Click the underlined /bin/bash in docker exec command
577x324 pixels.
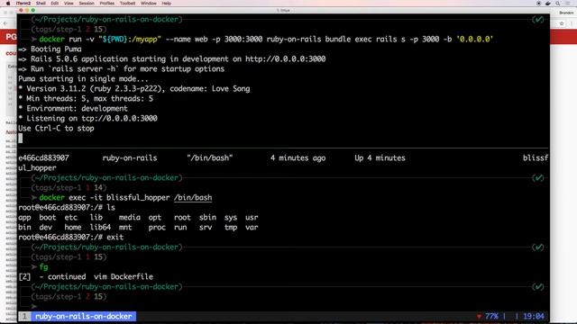(x=193, y=198)
